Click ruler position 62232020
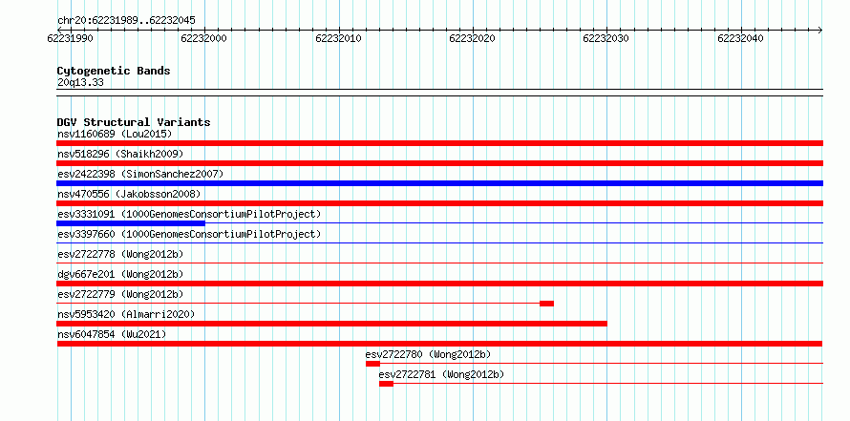 coord(472,38)
